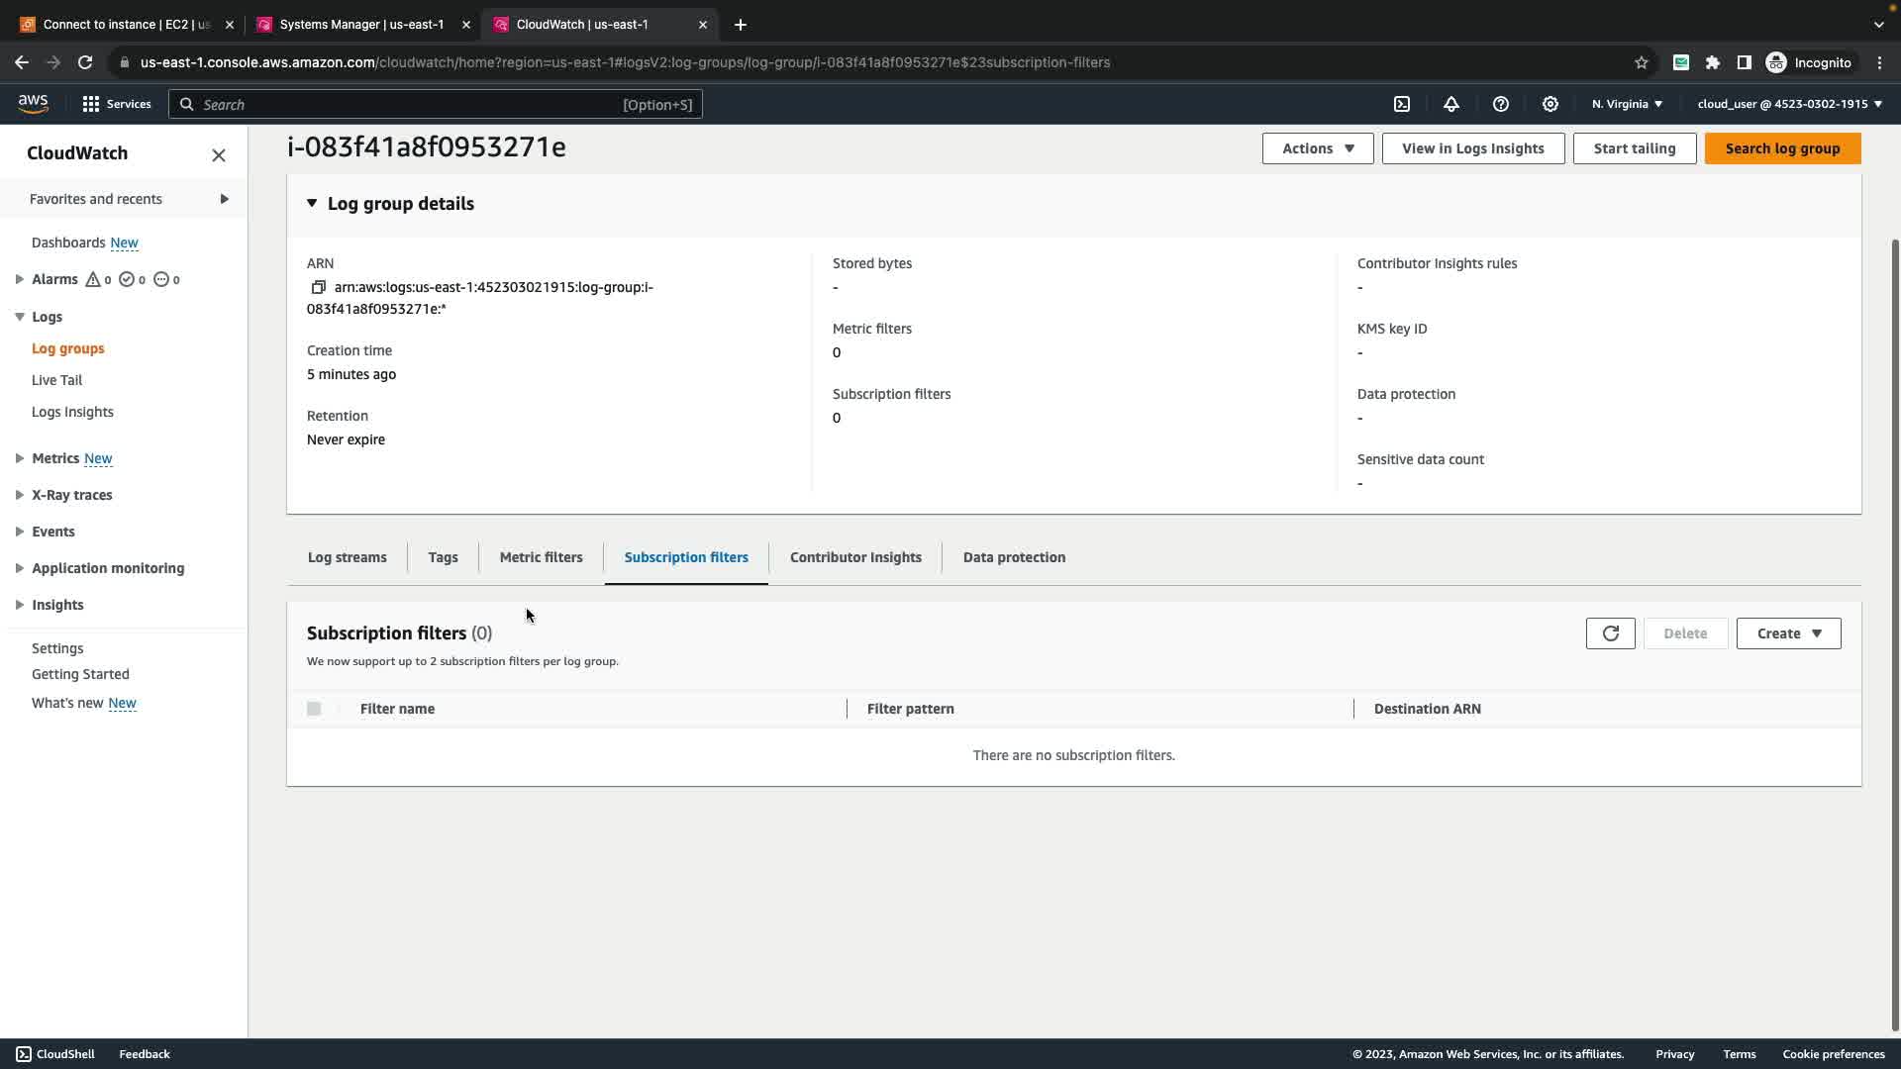This screenshot has width=1901, height=1069.
Task: Open the Create subscription filter dropdown
Action: [x=1788, y=633]
